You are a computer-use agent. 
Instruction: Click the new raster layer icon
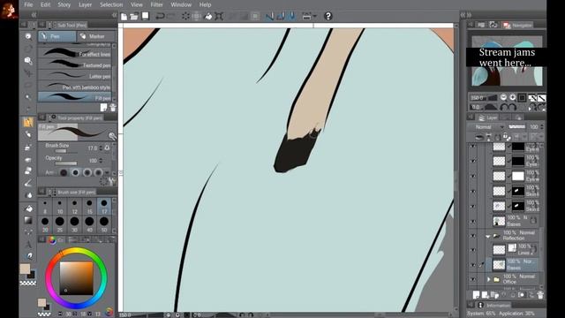[x=477, y=295]
